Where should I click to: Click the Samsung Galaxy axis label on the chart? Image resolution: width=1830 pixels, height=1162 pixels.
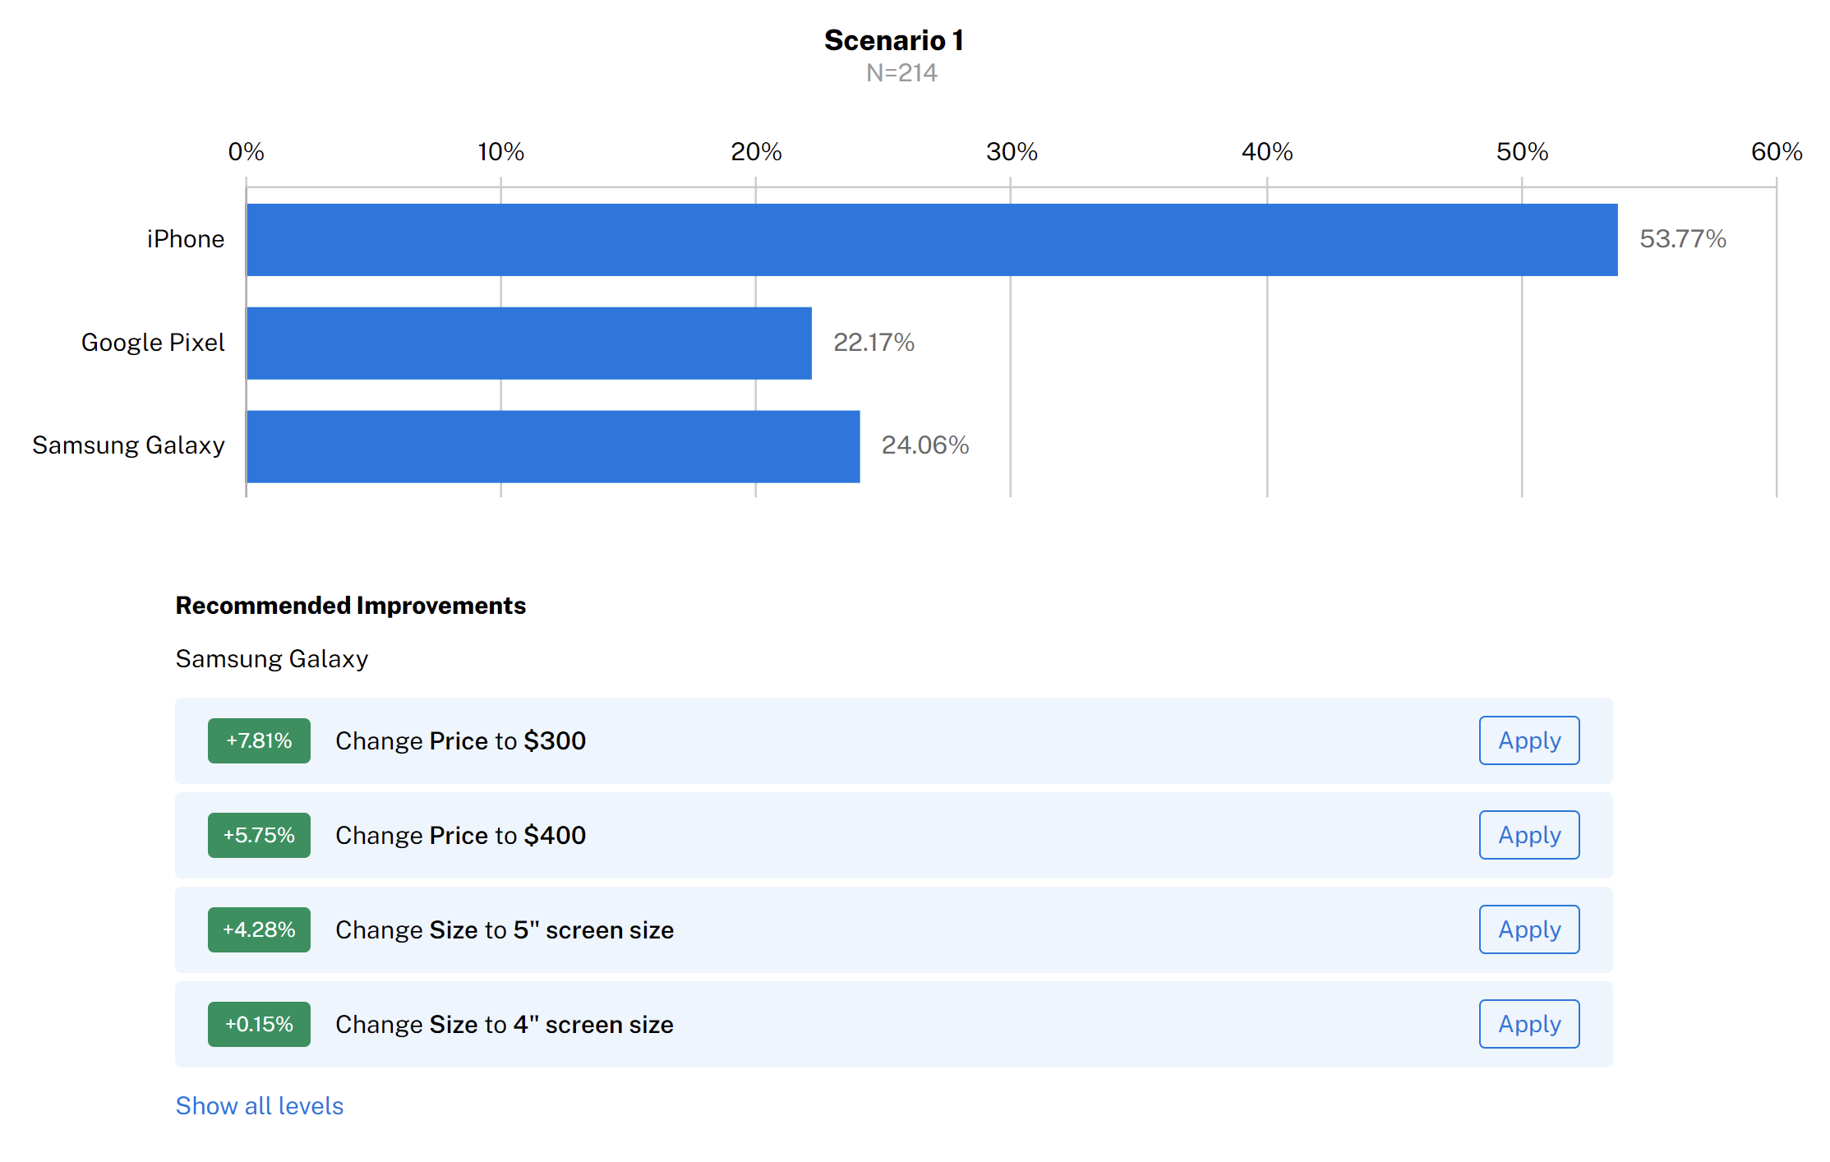(128, 445)
